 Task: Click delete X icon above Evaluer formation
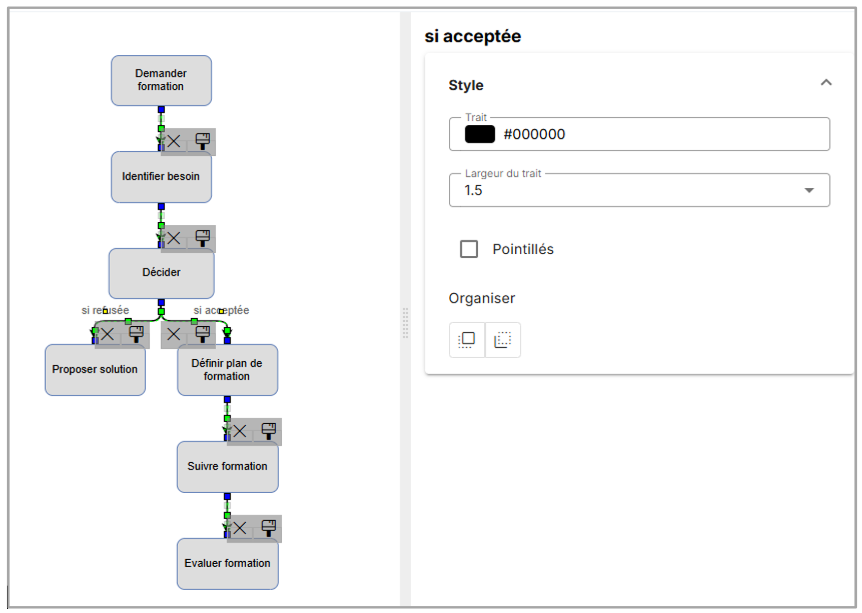pos(240,528)
